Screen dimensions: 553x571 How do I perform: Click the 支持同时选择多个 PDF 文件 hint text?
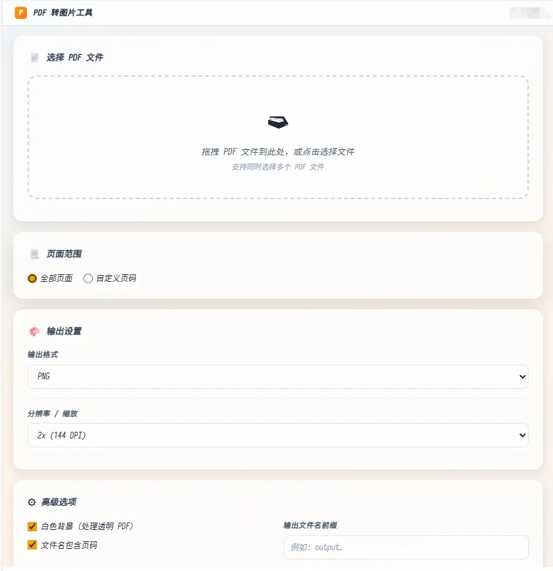(x=278, y=167)
